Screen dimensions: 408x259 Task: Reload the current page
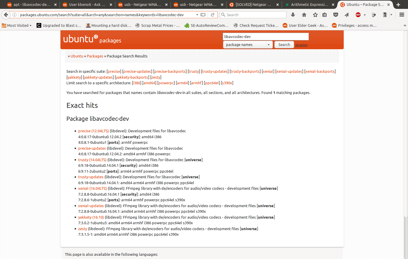212,15
